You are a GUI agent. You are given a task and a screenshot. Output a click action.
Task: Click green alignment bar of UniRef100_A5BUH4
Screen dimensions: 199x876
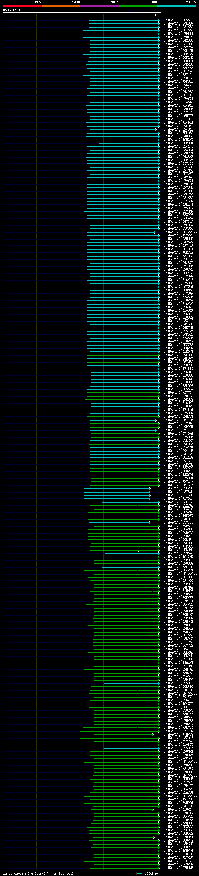[x=124, y=550]
